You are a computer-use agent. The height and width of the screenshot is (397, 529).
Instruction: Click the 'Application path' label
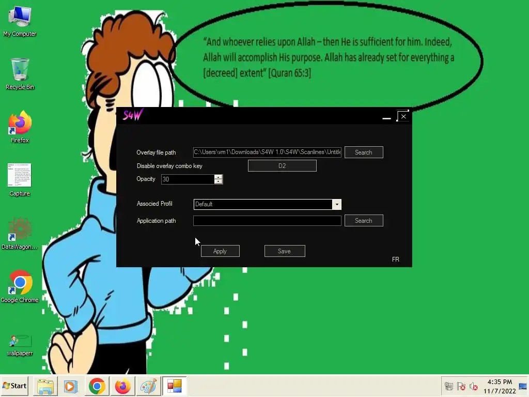click(156, 220)
